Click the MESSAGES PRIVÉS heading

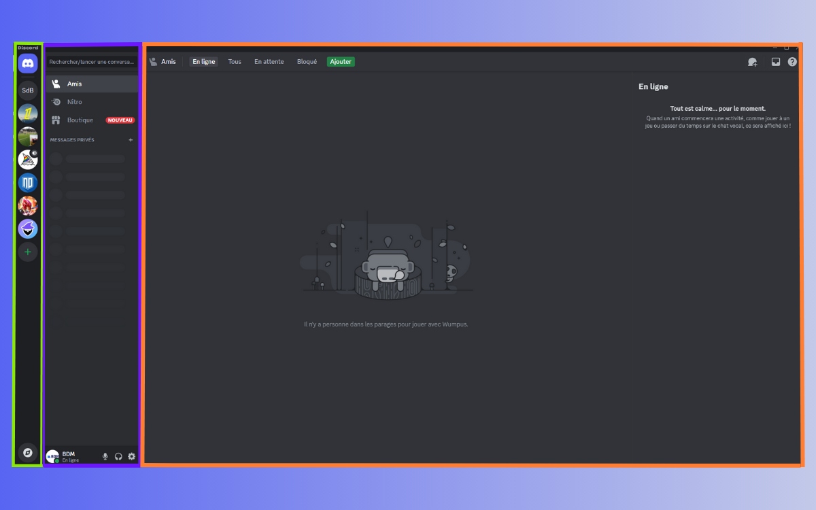click(x=72, y=140)
